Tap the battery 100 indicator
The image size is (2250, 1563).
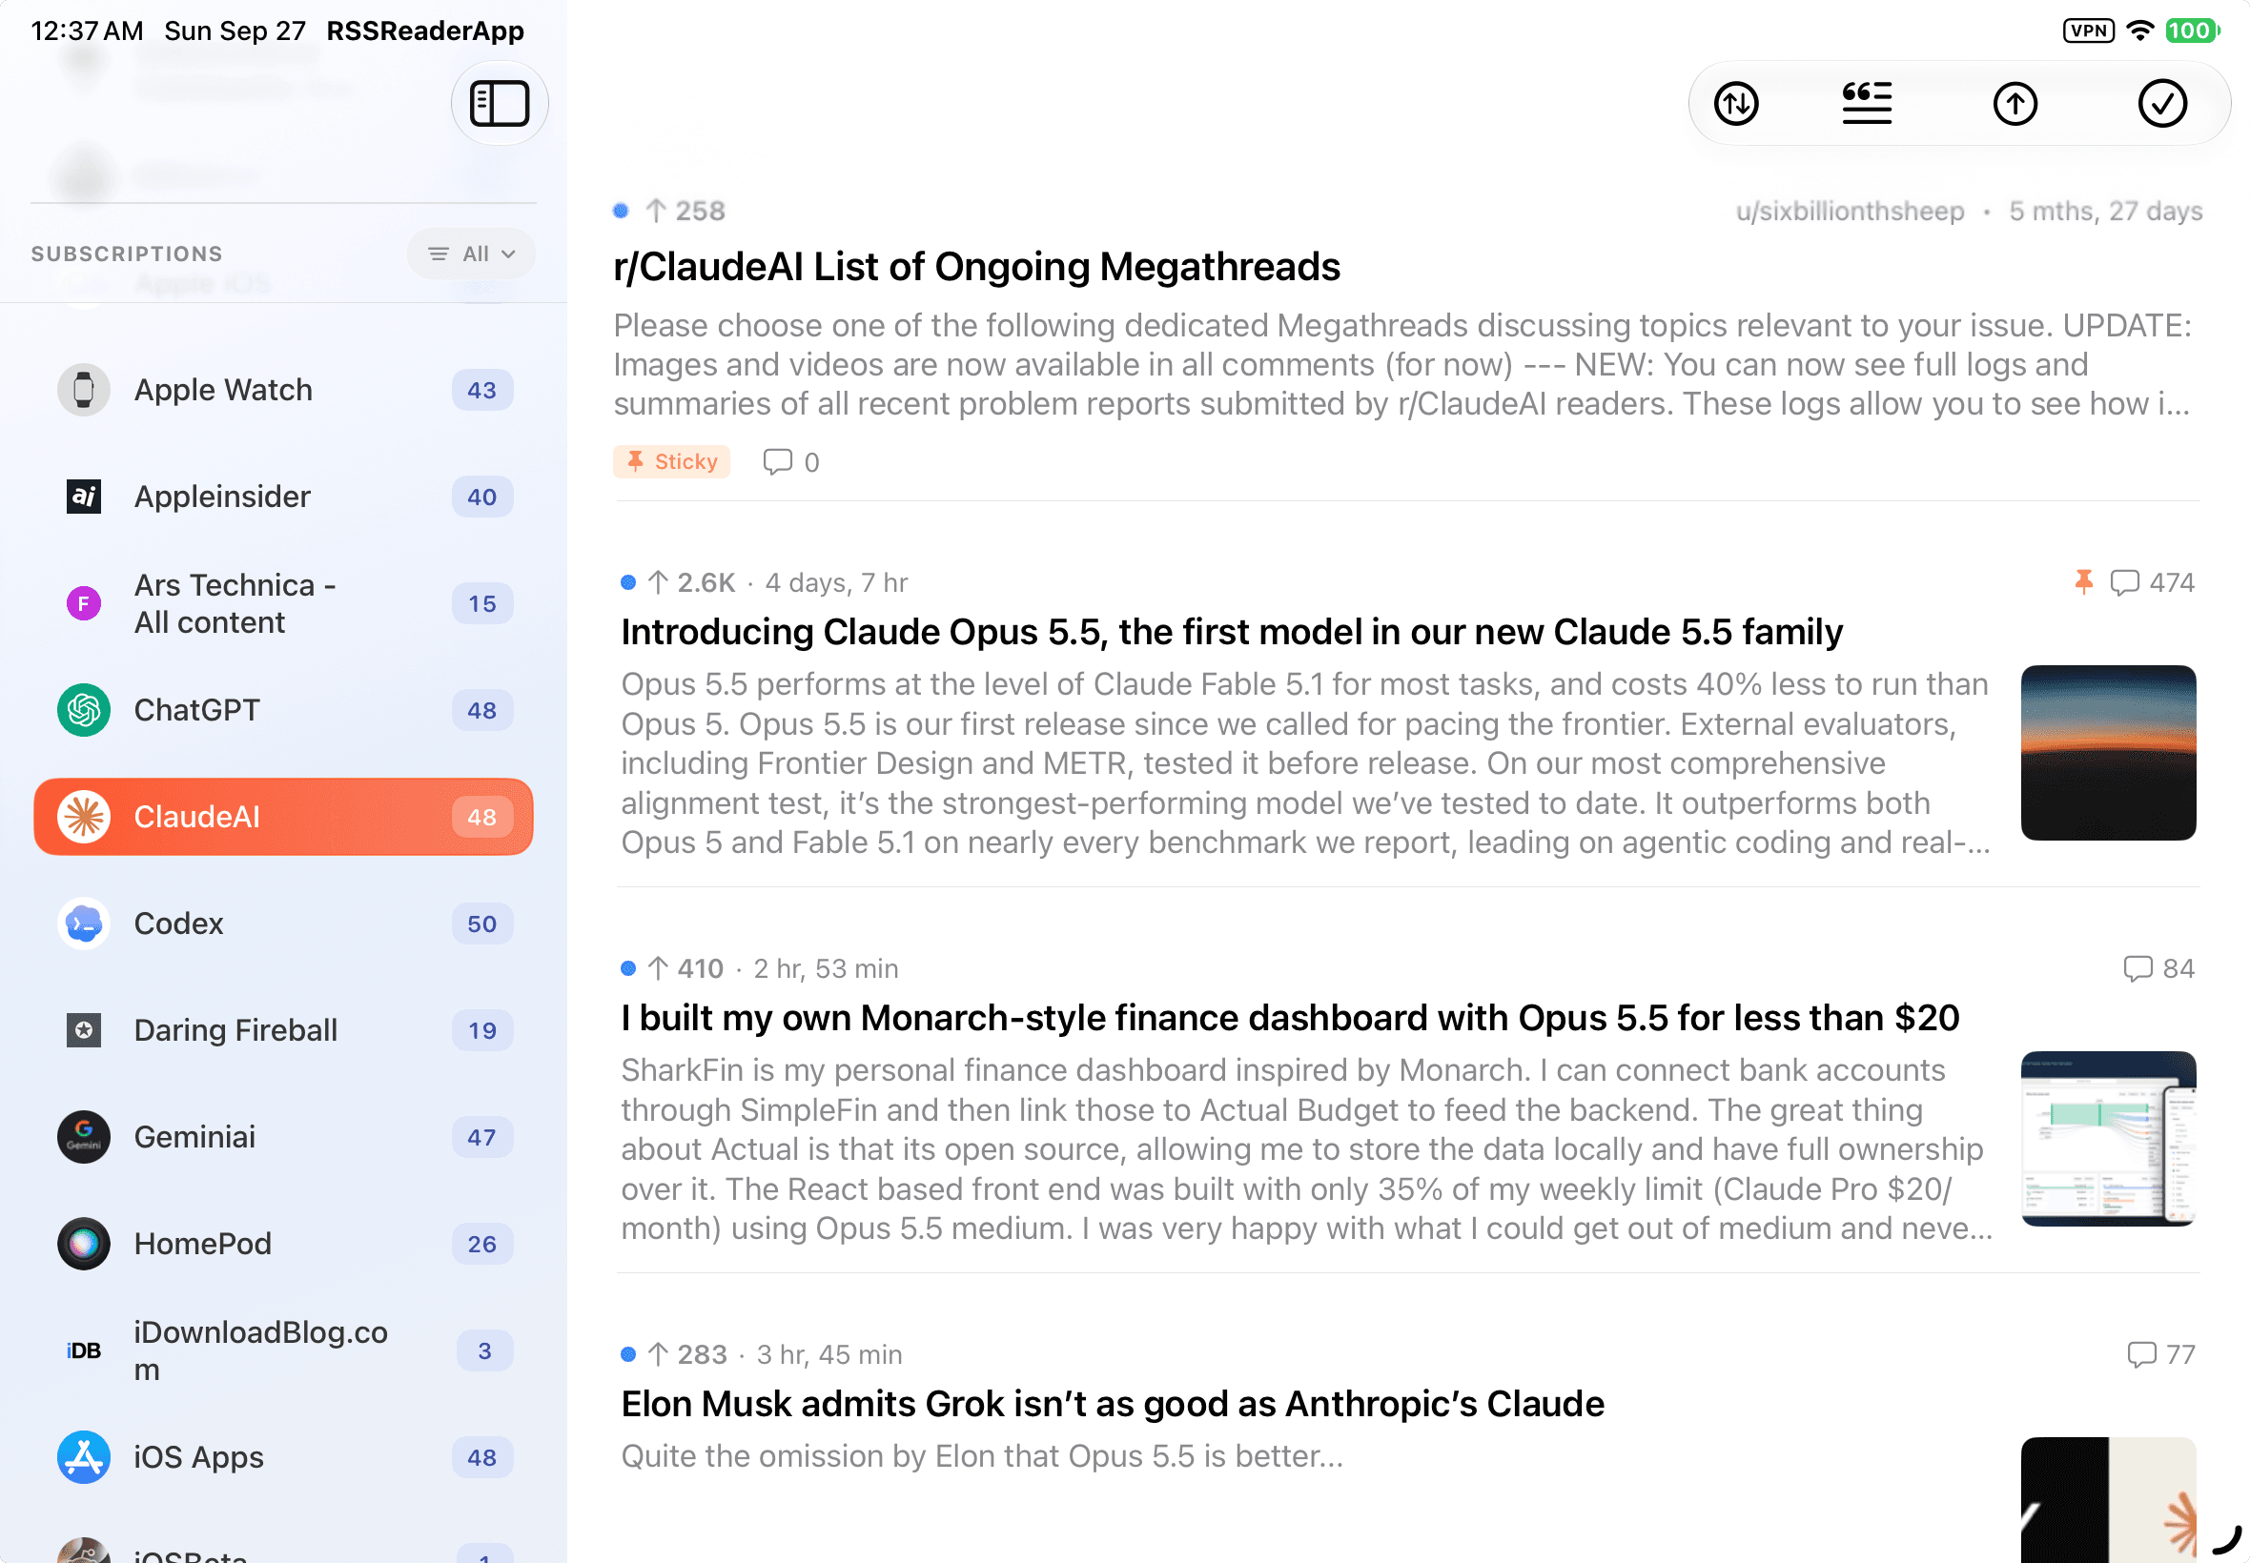[x=2191, y=30]
